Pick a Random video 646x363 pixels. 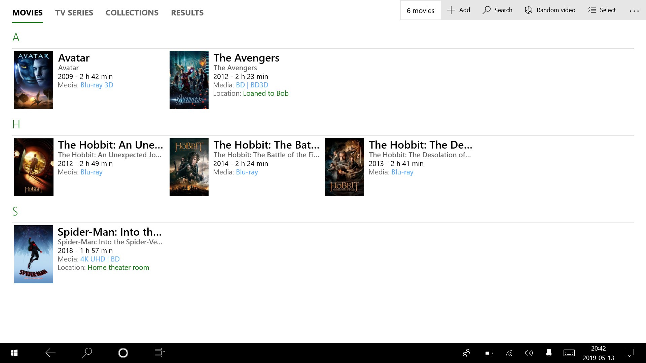(x=550, y=10)
